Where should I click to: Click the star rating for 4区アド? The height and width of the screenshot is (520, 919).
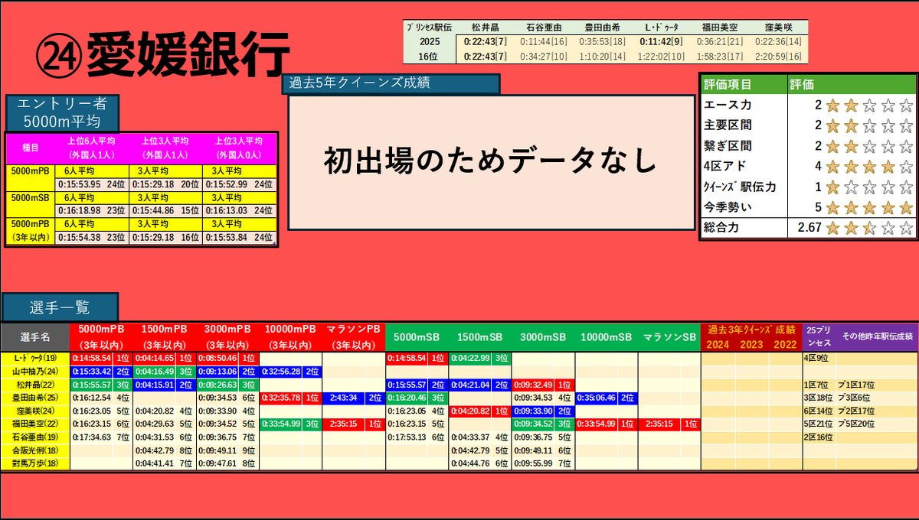[x=870, y=166]
